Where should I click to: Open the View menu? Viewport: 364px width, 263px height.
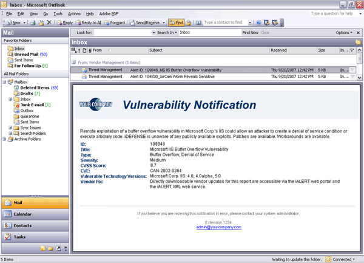click(33, 14)
